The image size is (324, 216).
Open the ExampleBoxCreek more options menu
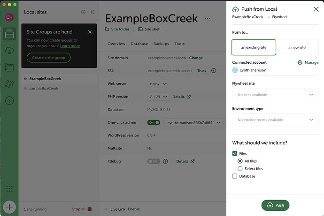pos(207,19)
